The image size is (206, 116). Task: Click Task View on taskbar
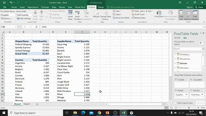(67, 113)
